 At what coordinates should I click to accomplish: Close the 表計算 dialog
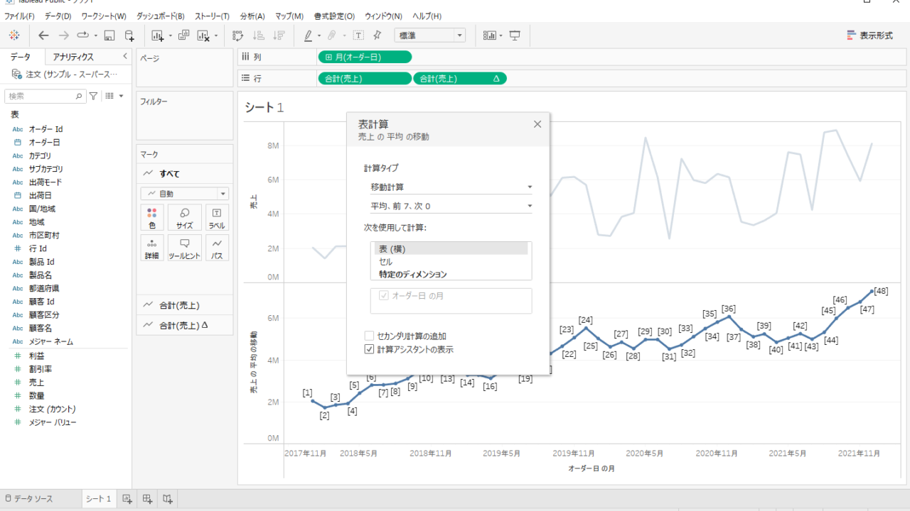(537, 124)
